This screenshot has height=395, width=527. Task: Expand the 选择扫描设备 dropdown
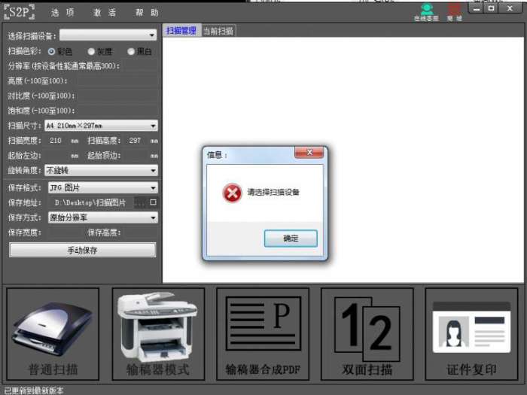pyautogui.click(x=108, y=35)
